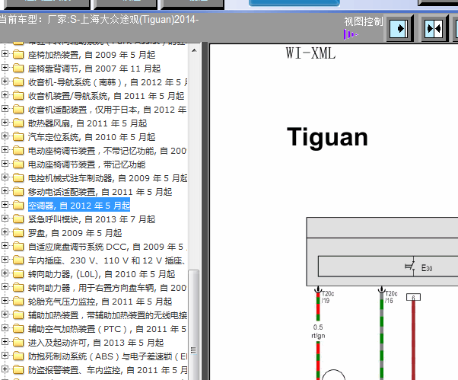
Task: Click folder icon of 空调器 row
Action: (x=18, y=206)
